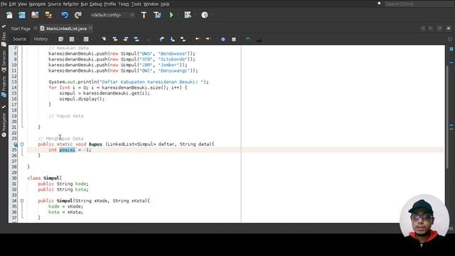Collapse the hapus method fold
This screenshot has width=455, height=256.
click(22, 144)
